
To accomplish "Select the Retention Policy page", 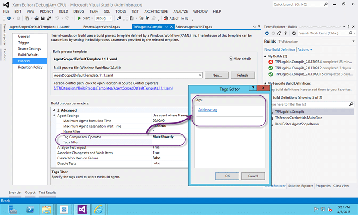I will tap(30, 67).
